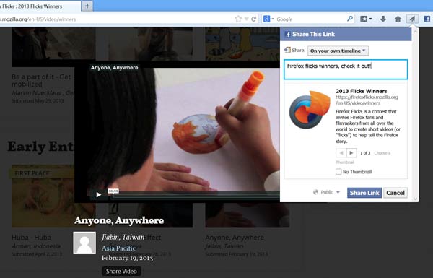
Task: Cancel the share dialog
Action: [x=395, y=193]
